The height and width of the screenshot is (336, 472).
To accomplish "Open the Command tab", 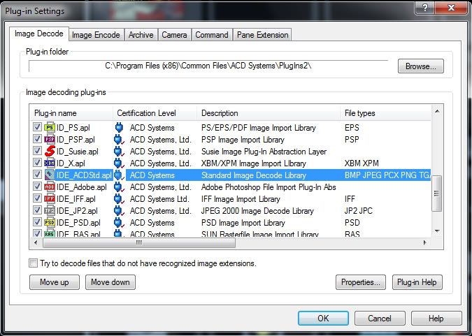I will point(212,35).
